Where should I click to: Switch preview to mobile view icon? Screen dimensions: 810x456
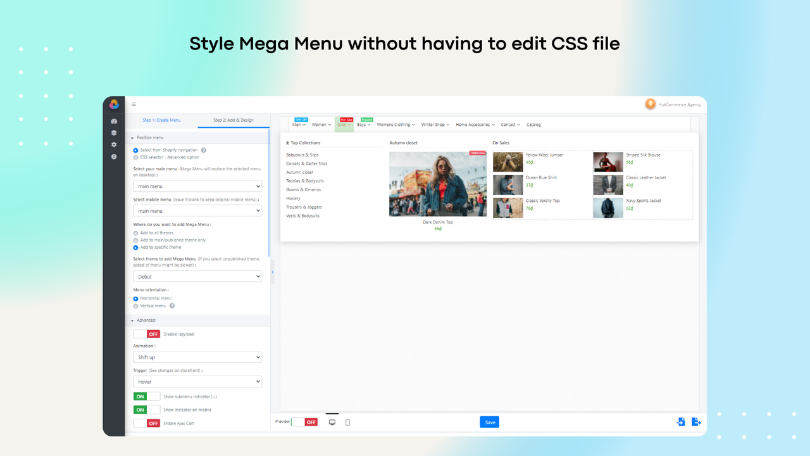(347, 422)
